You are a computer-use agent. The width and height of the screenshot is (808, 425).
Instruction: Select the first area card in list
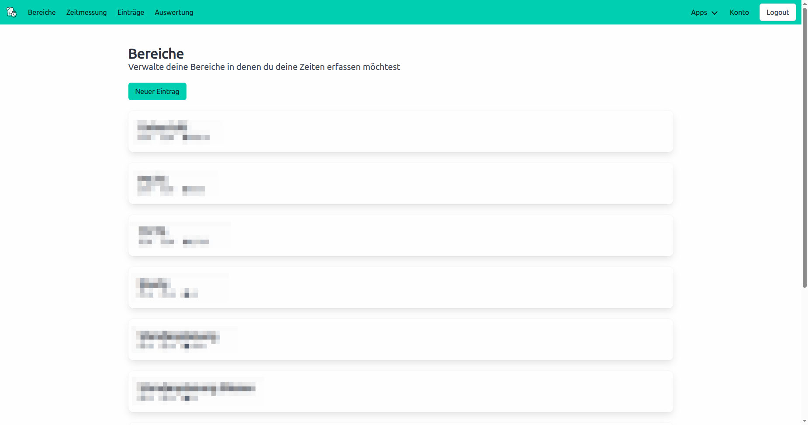pos(401,131)
